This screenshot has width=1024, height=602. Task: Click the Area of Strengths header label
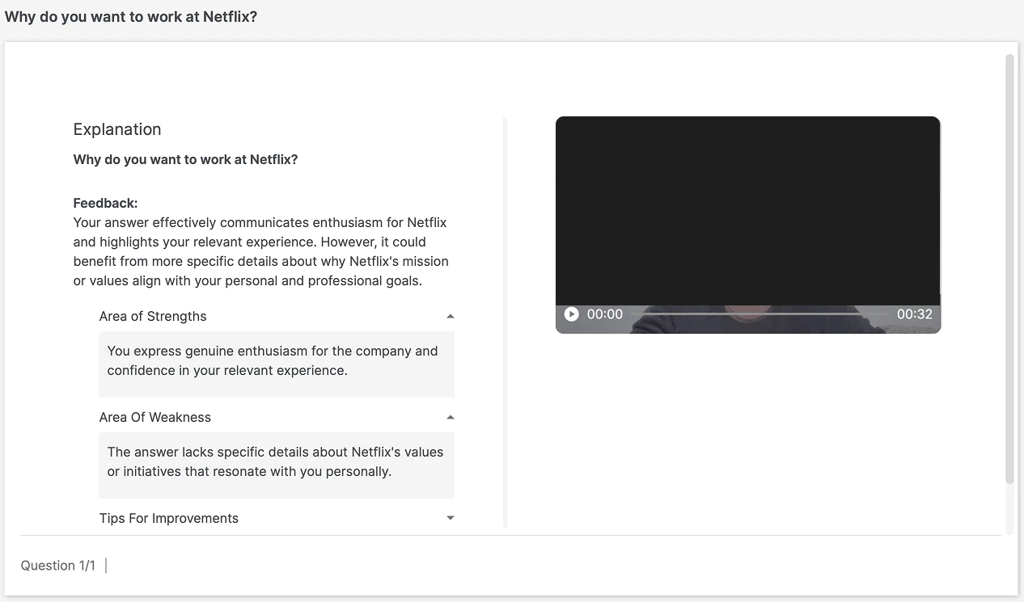153,316
